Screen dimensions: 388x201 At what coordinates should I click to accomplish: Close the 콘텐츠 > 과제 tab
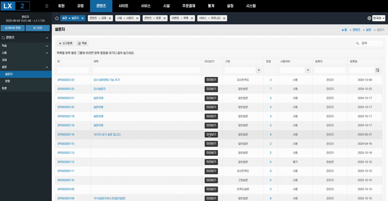pos(111,18)
